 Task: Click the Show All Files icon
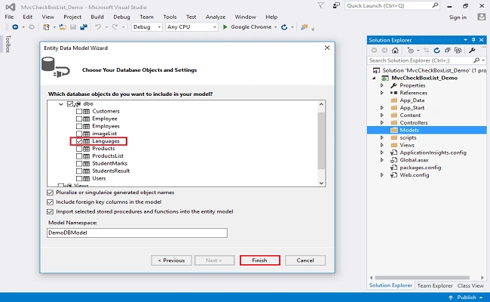(458, 51)
